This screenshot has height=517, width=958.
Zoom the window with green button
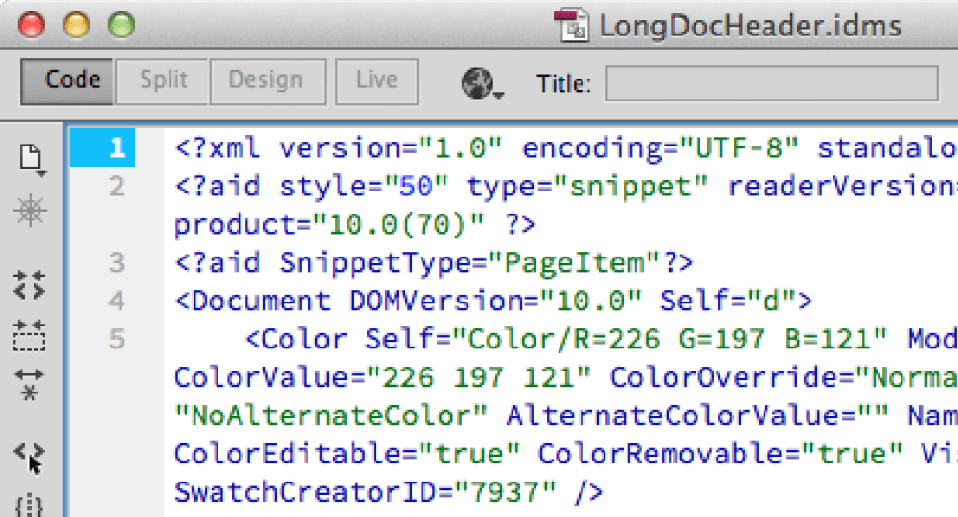(122, 26)
